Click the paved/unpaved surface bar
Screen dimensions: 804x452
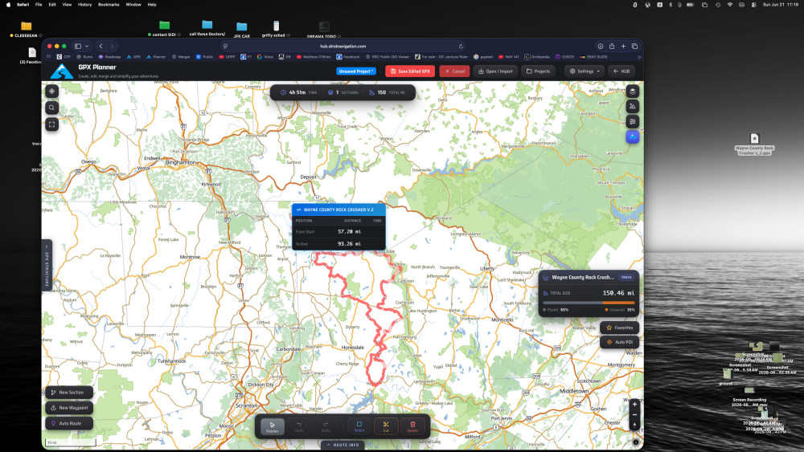point(589,303)
